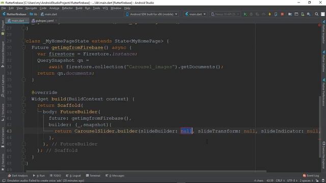Open Structure tool window on left sidebar
This screenshot has height=183, width=326.
click(3, 112)
